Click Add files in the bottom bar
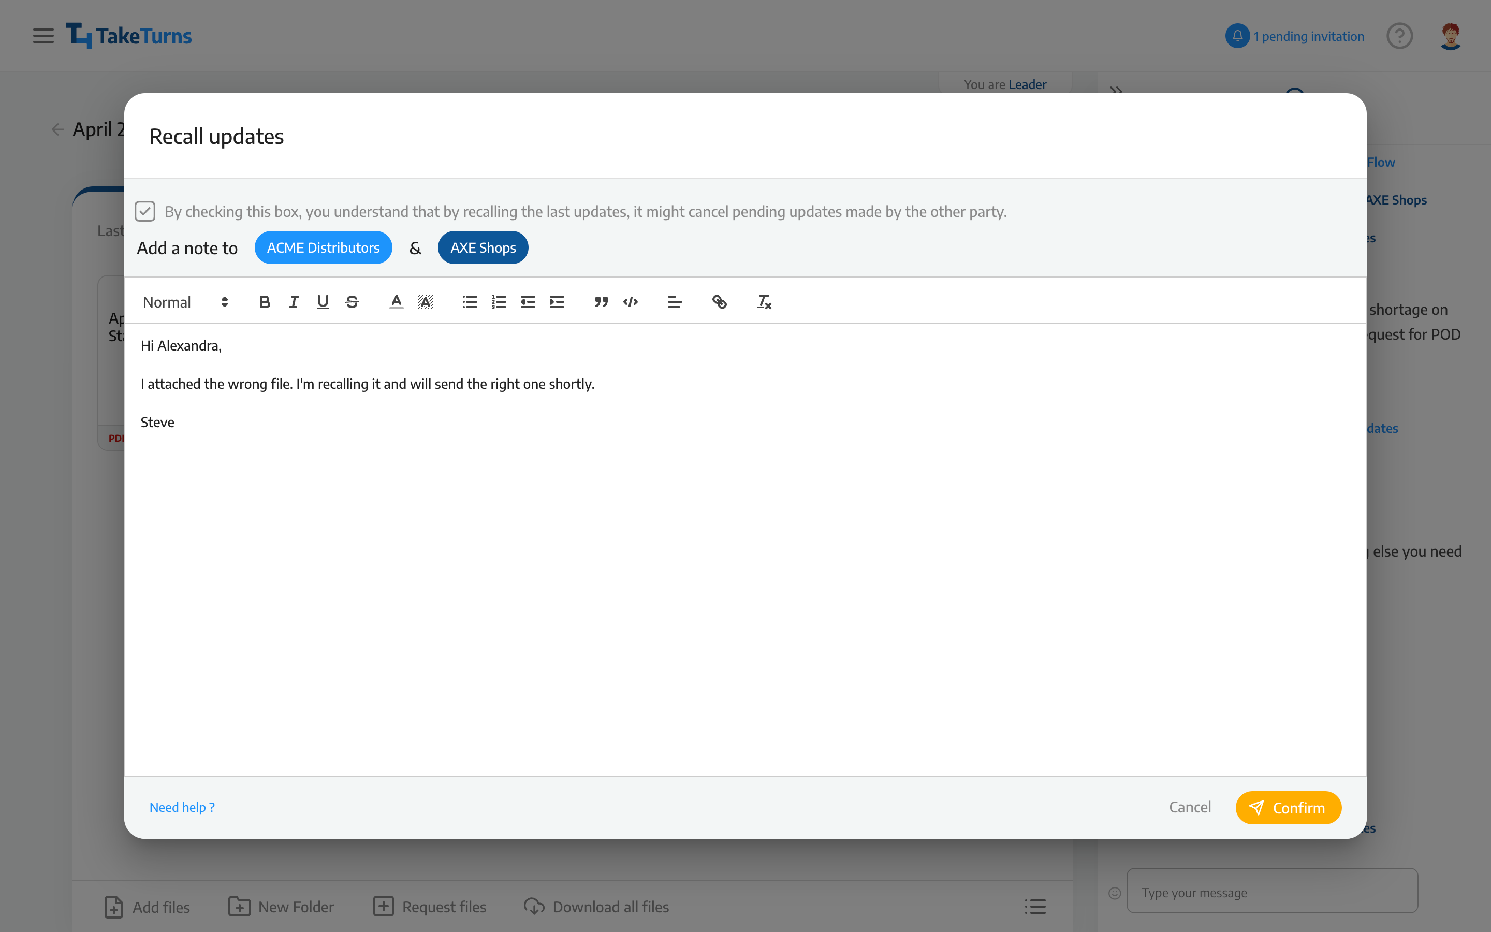Viewport: 1491px width, 932px height. (x=147, y=907)
